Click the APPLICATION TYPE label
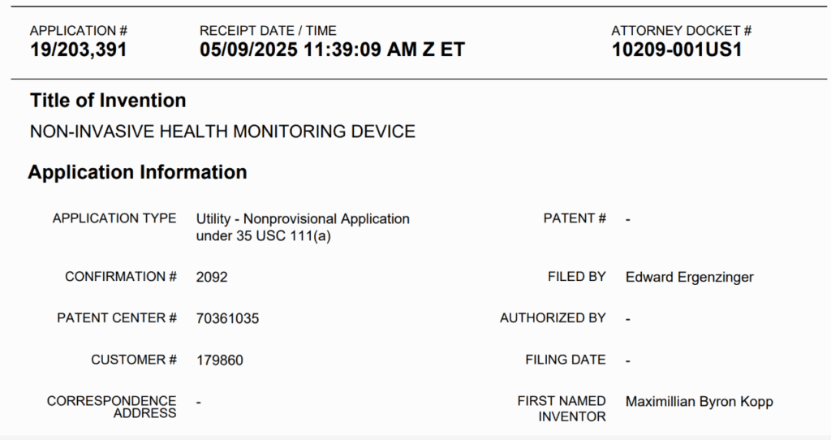831x440 pixels. [114, 218]
